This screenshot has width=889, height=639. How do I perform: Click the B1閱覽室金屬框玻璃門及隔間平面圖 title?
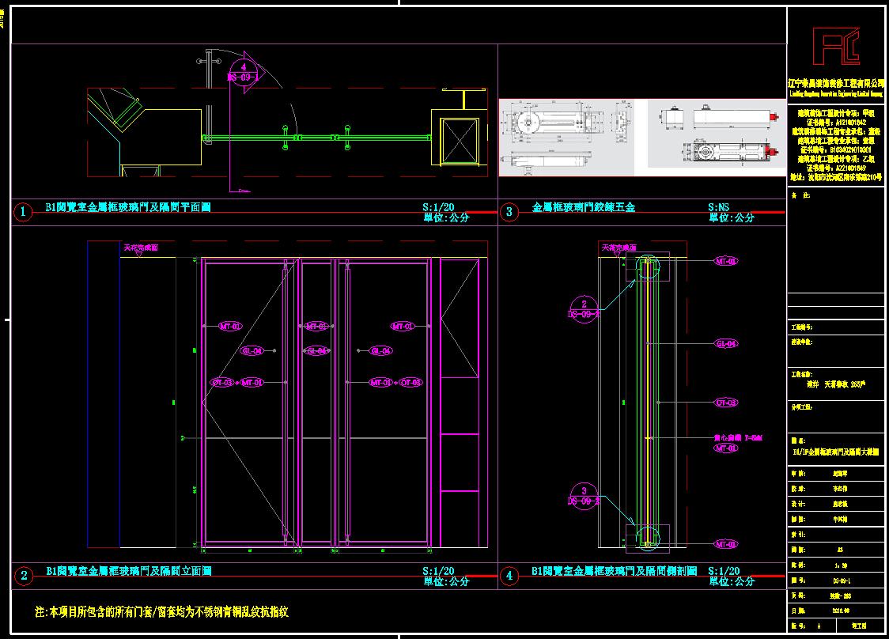128,207
